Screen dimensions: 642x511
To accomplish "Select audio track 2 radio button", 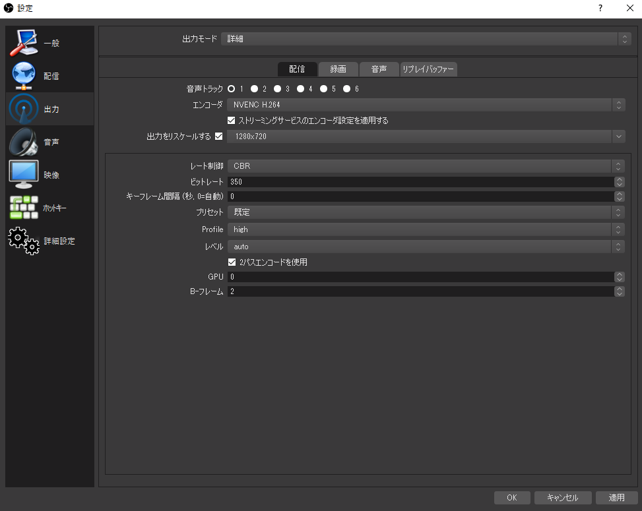I will 254,89.
